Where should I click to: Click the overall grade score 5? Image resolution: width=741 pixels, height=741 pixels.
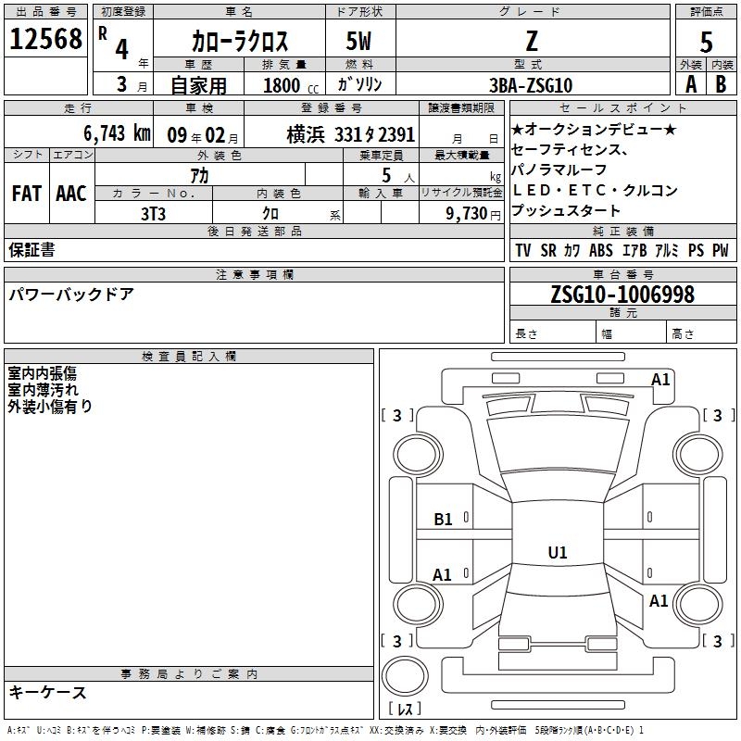click(x=706, y=42)
